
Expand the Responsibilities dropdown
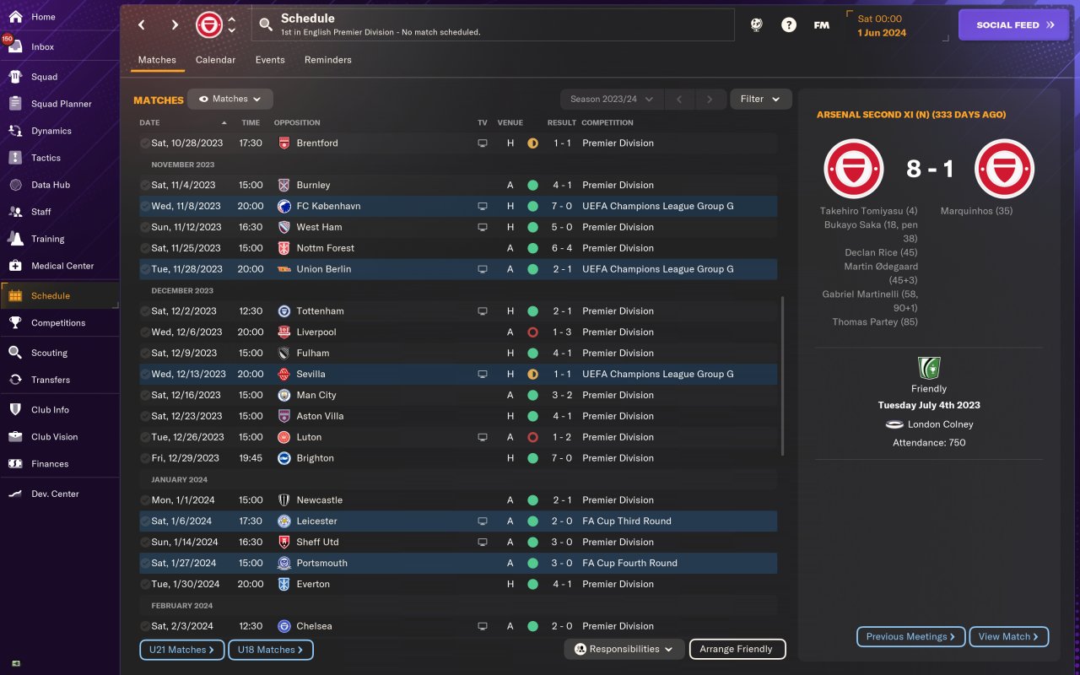click(624, 650)
